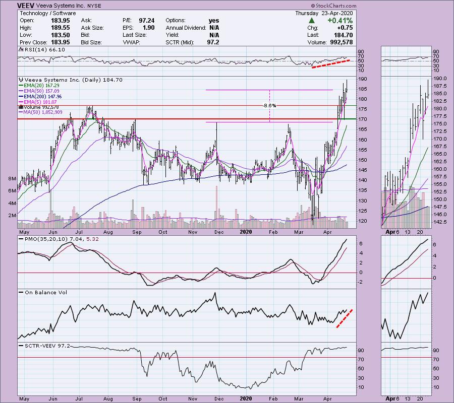
Task: Click the Veeva Systems Inc. (Daily) 184.70 label
Action: click(x=74, y=80)
